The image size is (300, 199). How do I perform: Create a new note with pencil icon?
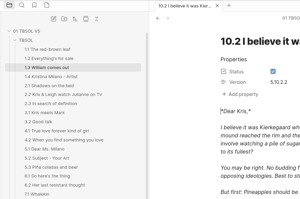click(54, 19)
